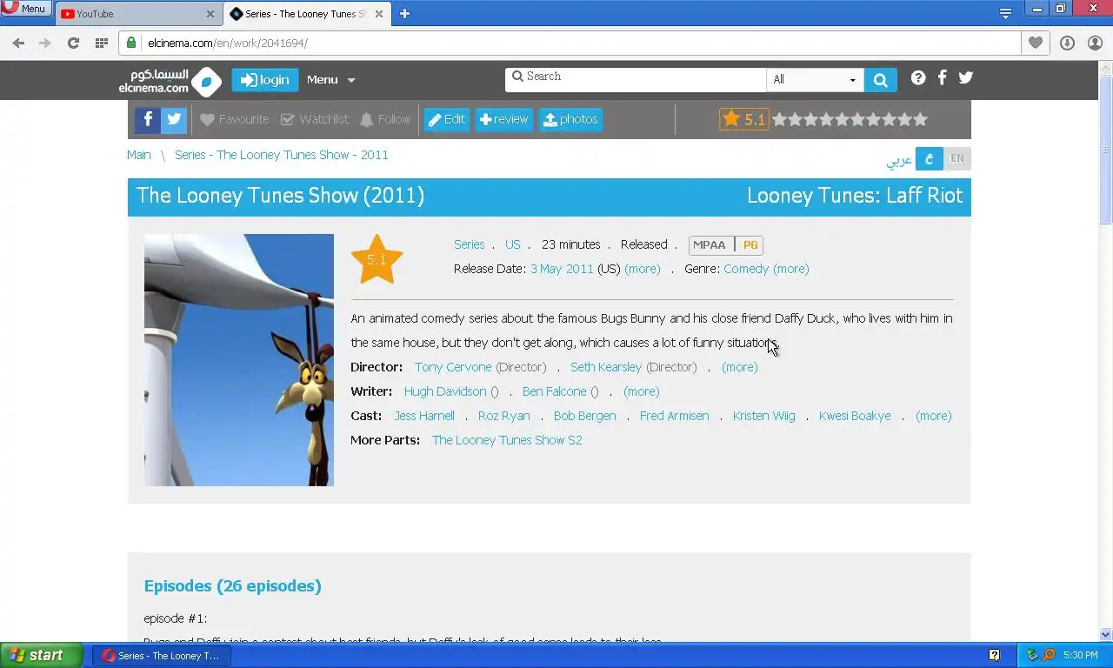Click the series poster thumbnail
Image resolution: width=1113 pixels, height=668 pixels.
pyautogui.click(x=239, y=359)
